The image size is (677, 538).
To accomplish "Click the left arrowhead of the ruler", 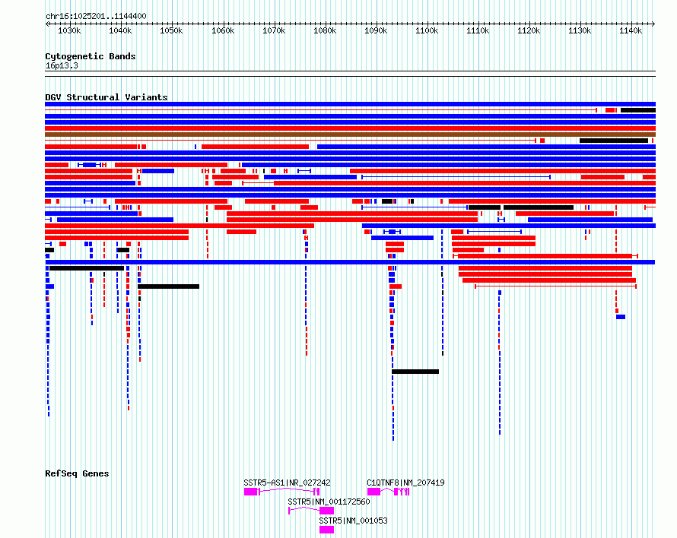I will [x=47, y=24].
